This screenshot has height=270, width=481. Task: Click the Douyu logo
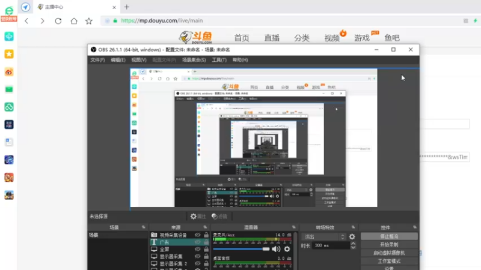point(195,38)
